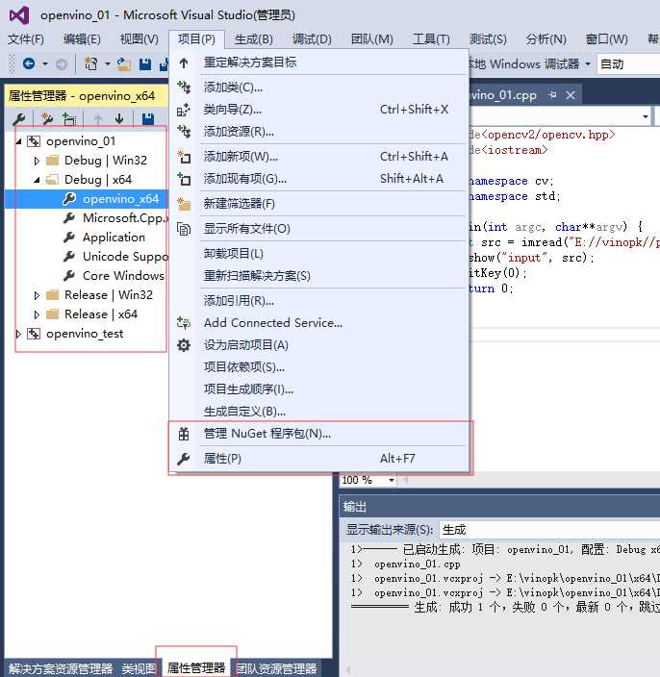
Task: Click the open file toolbar icon
Action: coord(123,64)
